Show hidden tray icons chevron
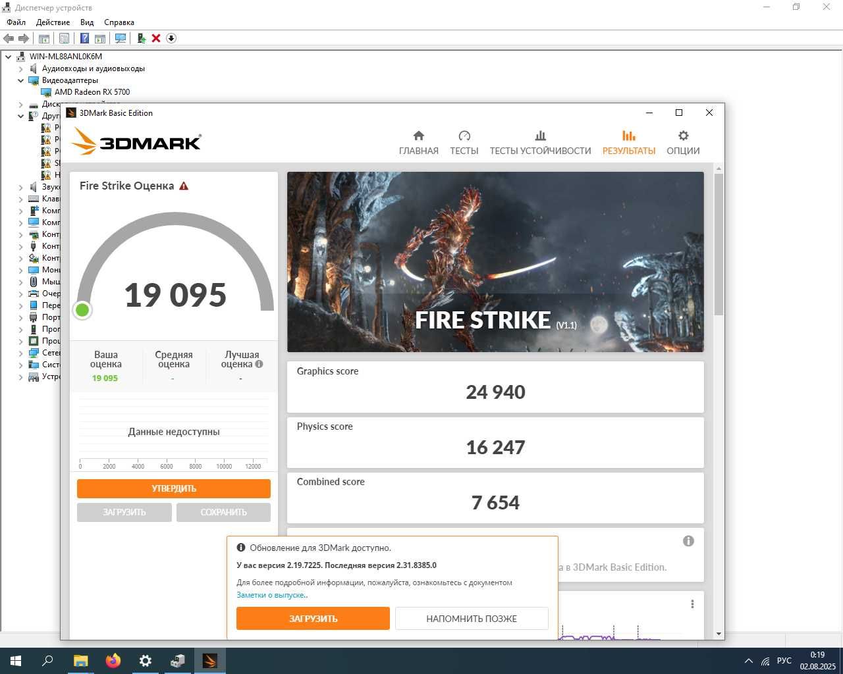The width and height of the screenshot is (843, 674). (748, 661)
